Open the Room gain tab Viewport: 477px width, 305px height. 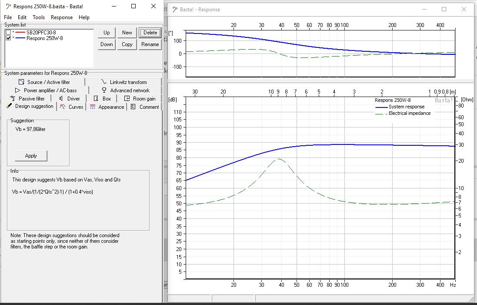pyautogui.click(x=140, y=98)
